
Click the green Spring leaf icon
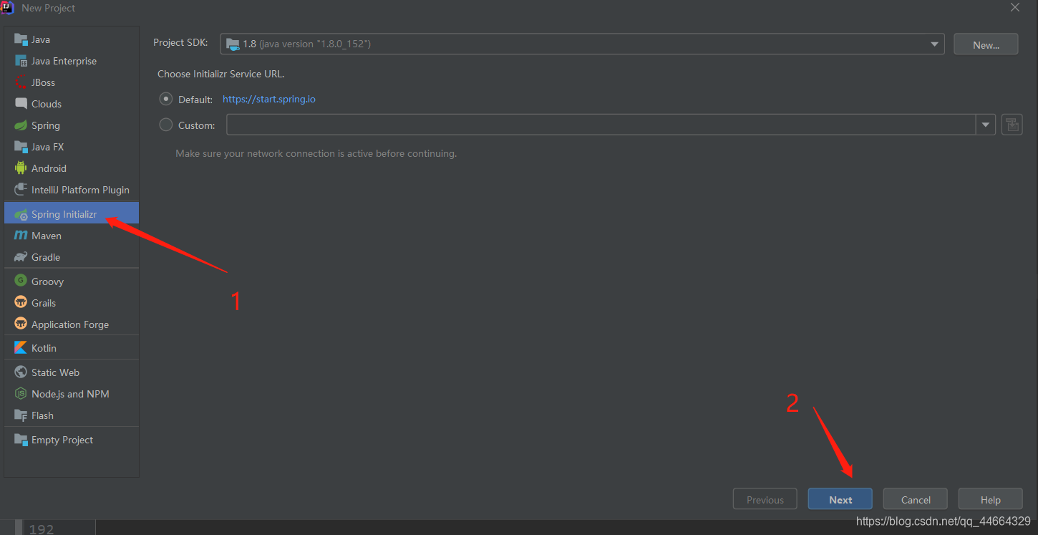coord(21,125)
